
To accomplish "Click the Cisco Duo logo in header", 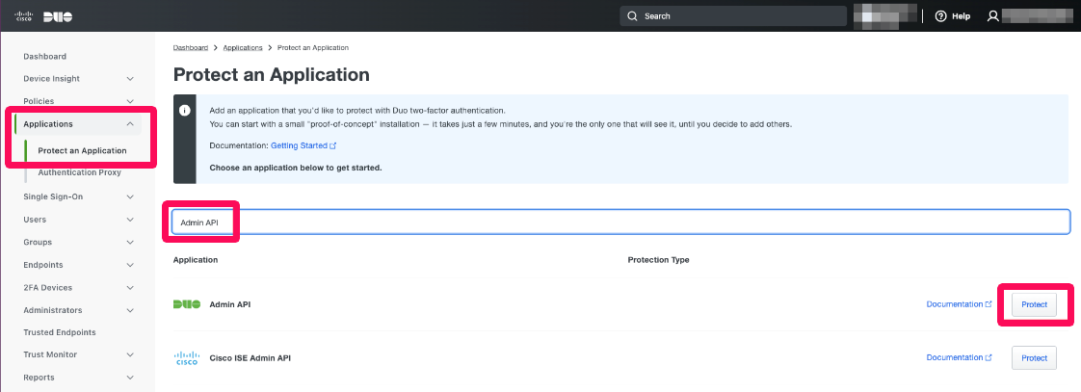I will (x=43, y=16).
